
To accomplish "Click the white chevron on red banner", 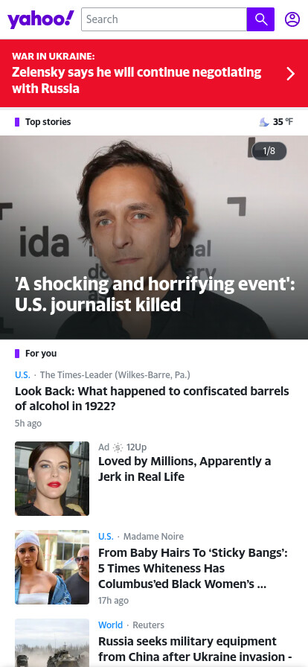I will click(291, 74).
